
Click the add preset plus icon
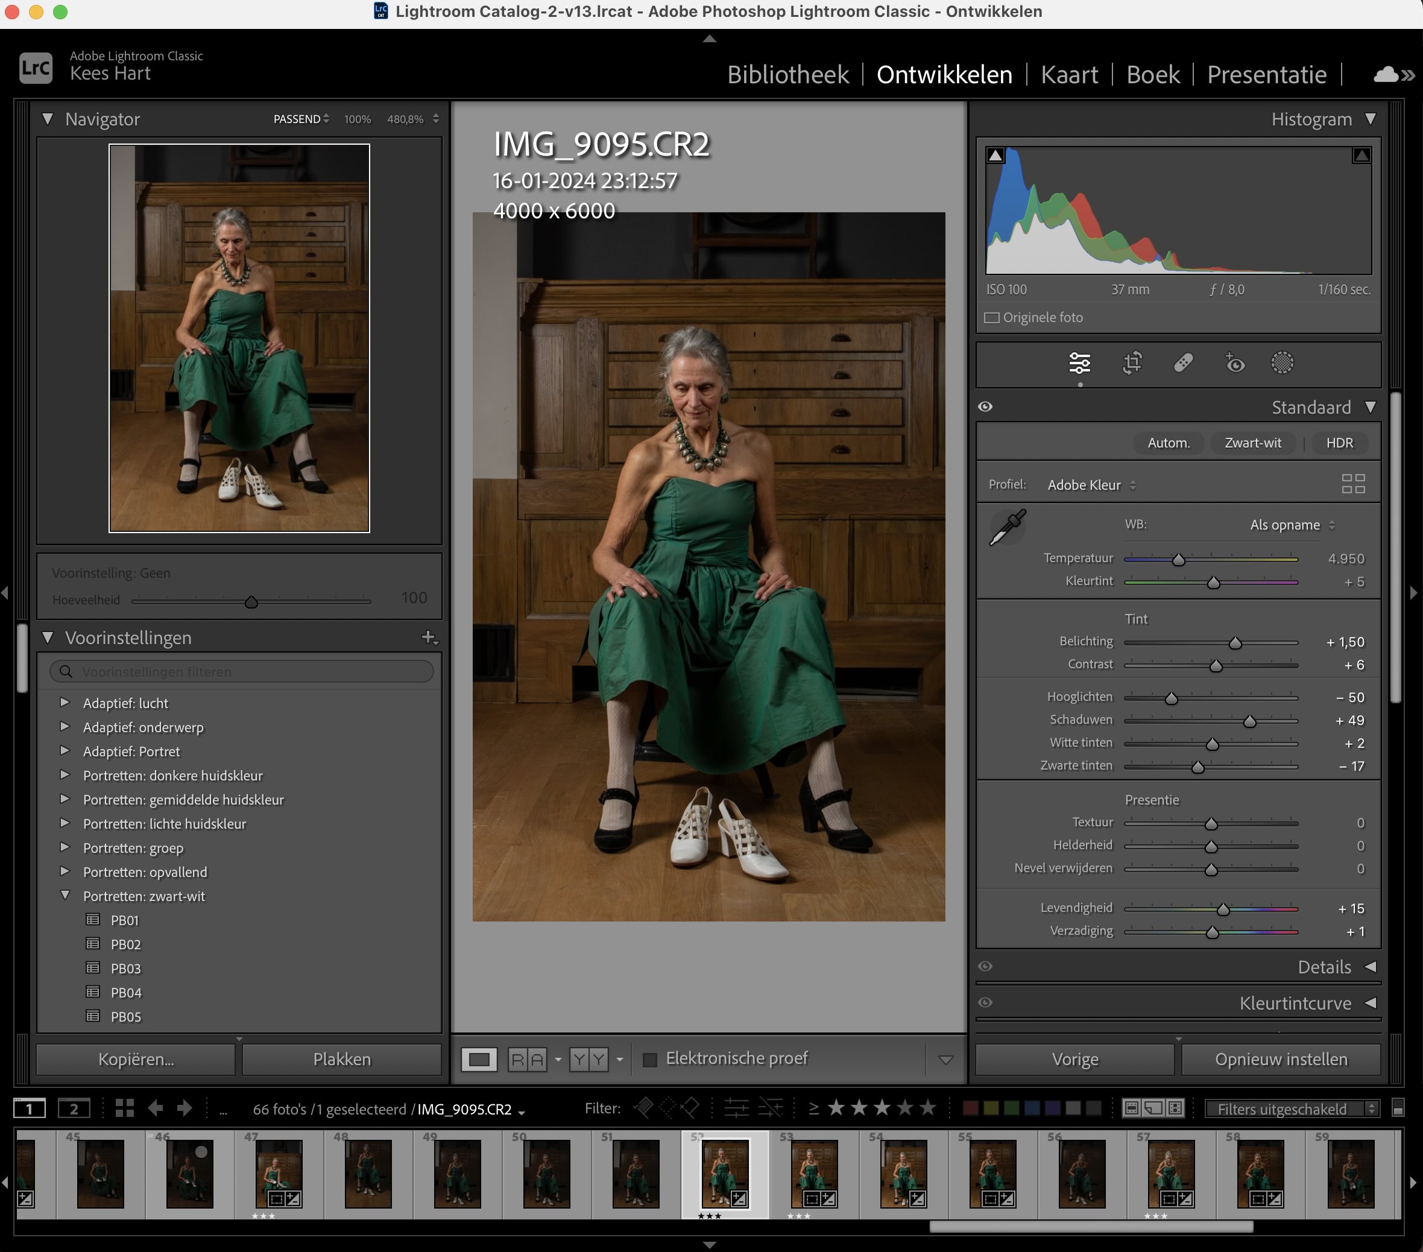point(429,637)
